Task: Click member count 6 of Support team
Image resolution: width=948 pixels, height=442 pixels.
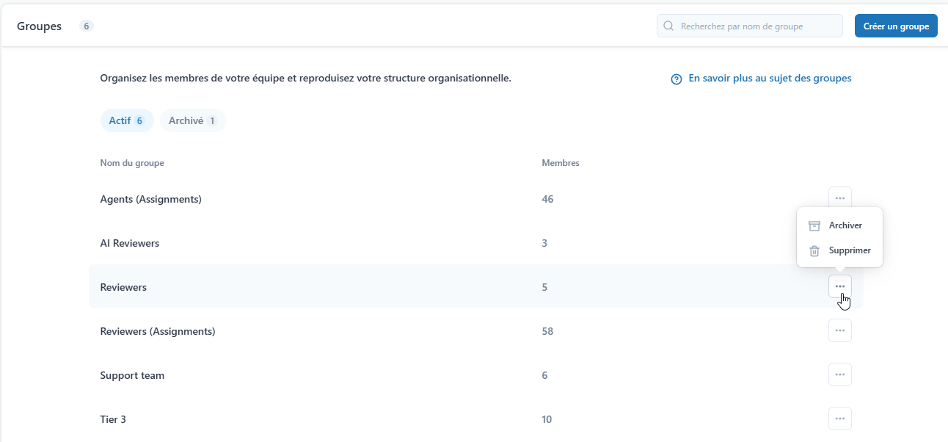Action: pyautogui.click(x=544, y=375)
